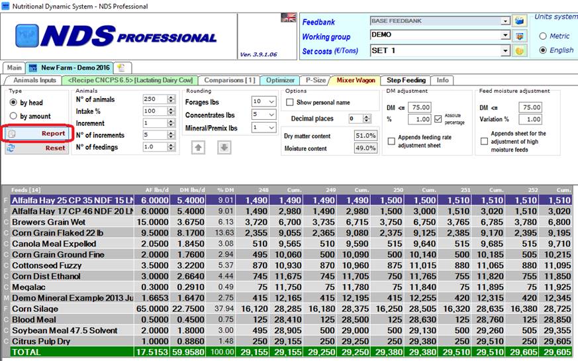This screenshot has width=578, height=361.
Task: Adjust the N° of animals spinner
Action: [x=171, y=99]
